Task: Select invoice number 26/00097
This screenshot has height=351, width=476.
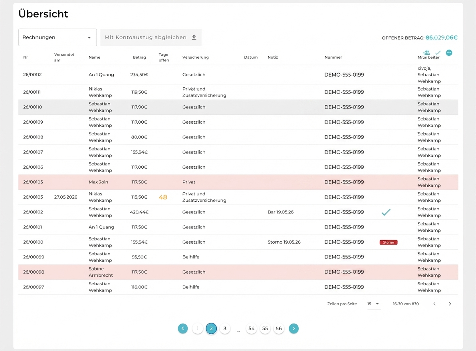Action: pyautogui.click(x=34, y=287)
